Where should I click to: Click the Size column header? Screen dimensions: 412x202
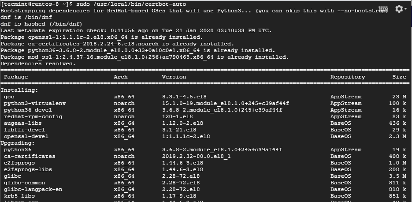399,77
